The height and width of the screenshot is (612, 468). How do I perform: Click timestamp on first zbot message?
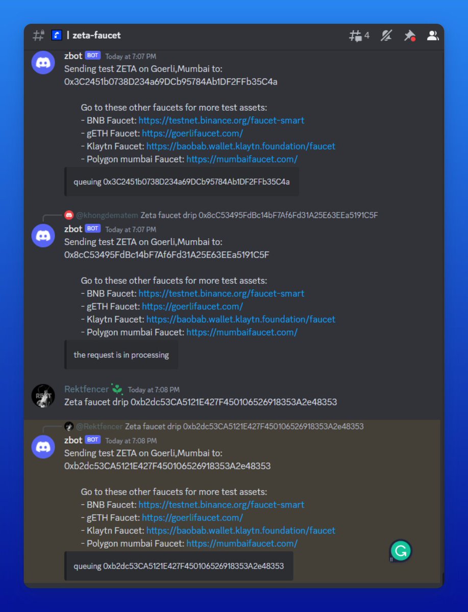coord(131,57)
